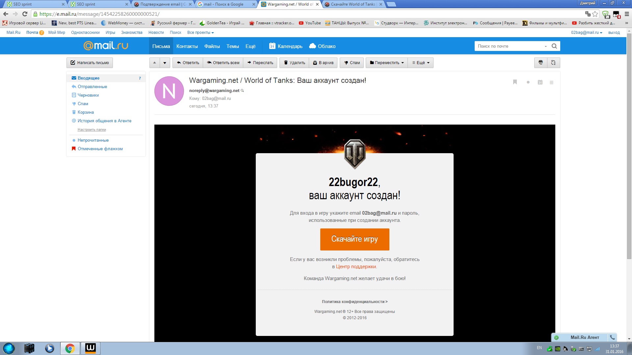Click Переслать button
This screenshot has height=355, width=632.
[260, 62]
